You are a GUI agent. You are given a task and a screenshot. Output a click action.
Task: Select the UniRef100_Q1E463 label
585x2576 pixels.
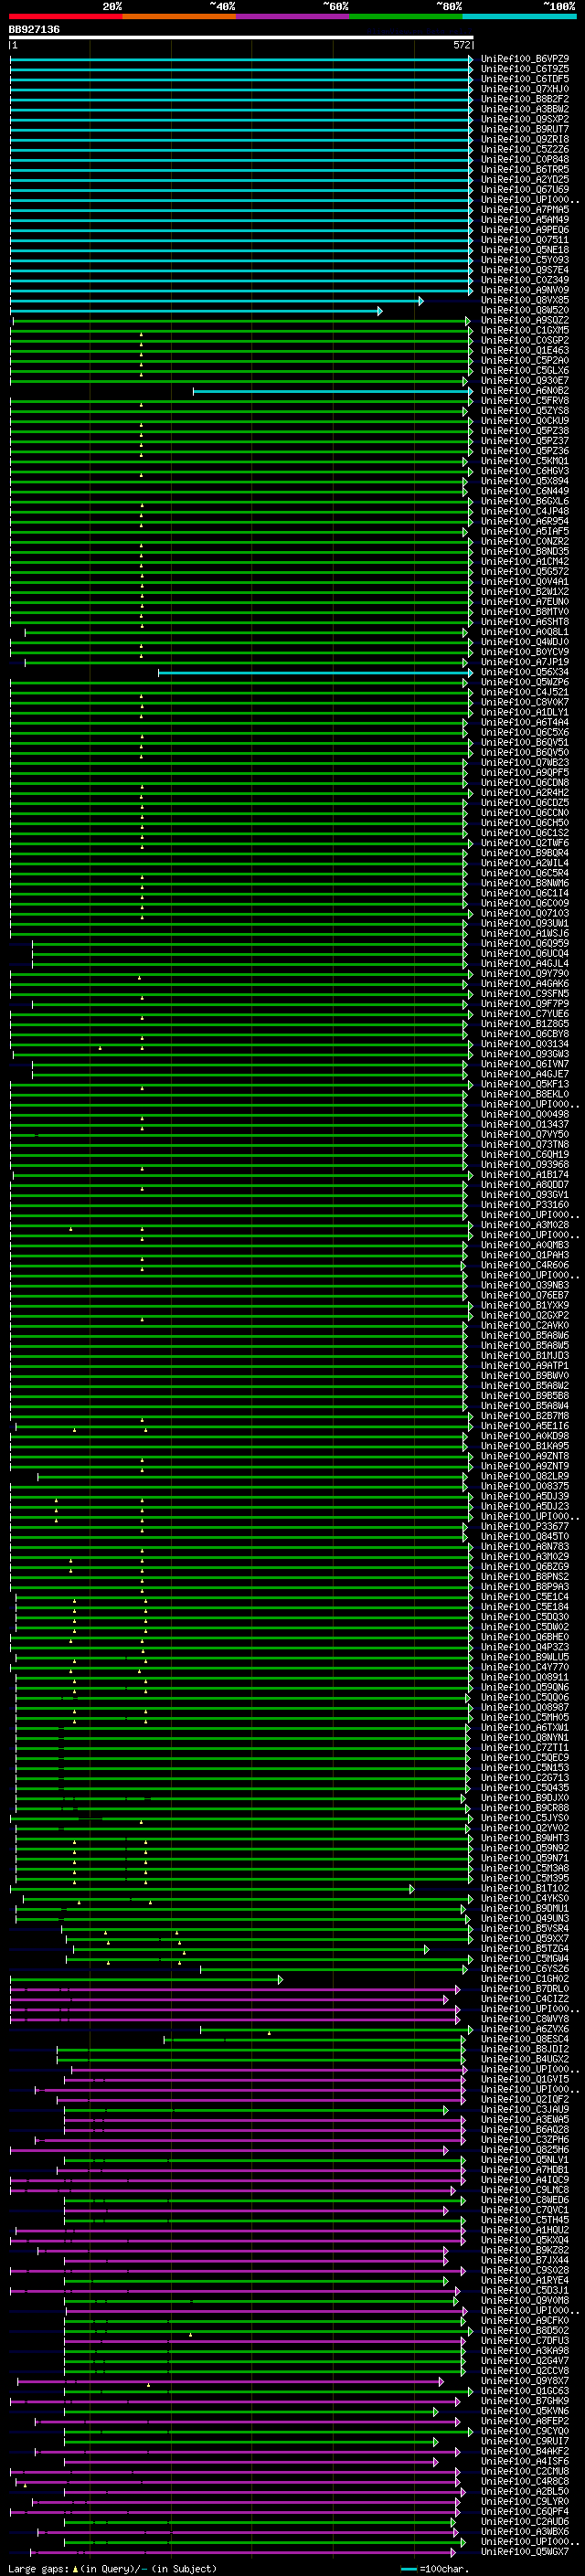click(525, 350)
